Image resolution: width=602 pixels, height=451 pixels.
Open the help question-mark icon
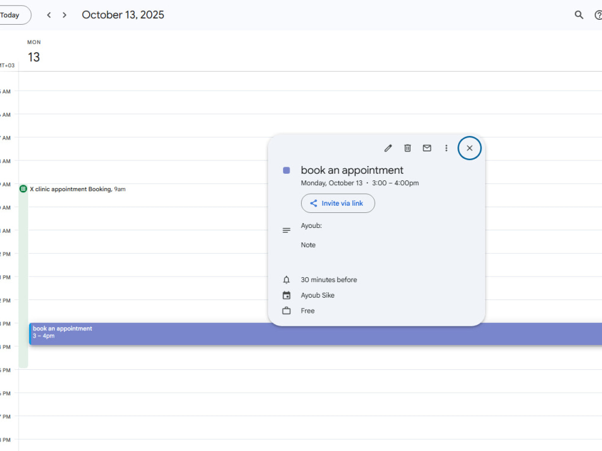tap(598, 15)
